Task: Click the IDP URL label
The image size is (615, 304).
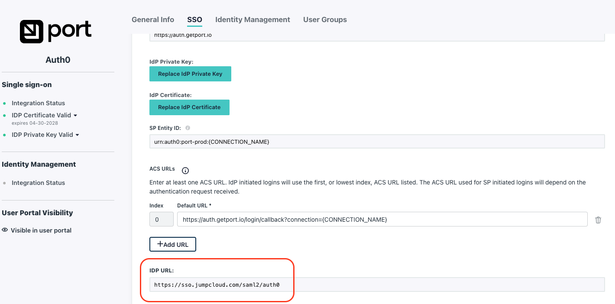Action: [x=162, y=270]
